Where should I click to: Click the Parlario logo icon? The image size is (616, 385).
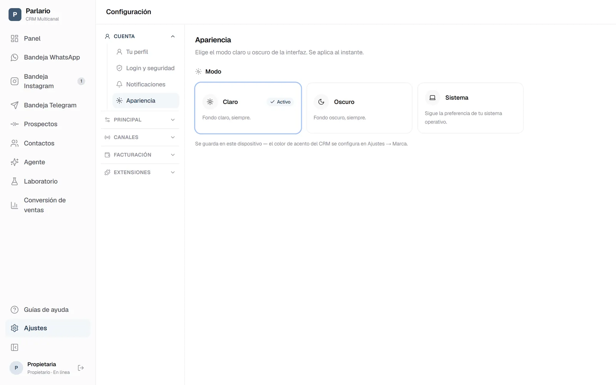click(x=15, y=15)
